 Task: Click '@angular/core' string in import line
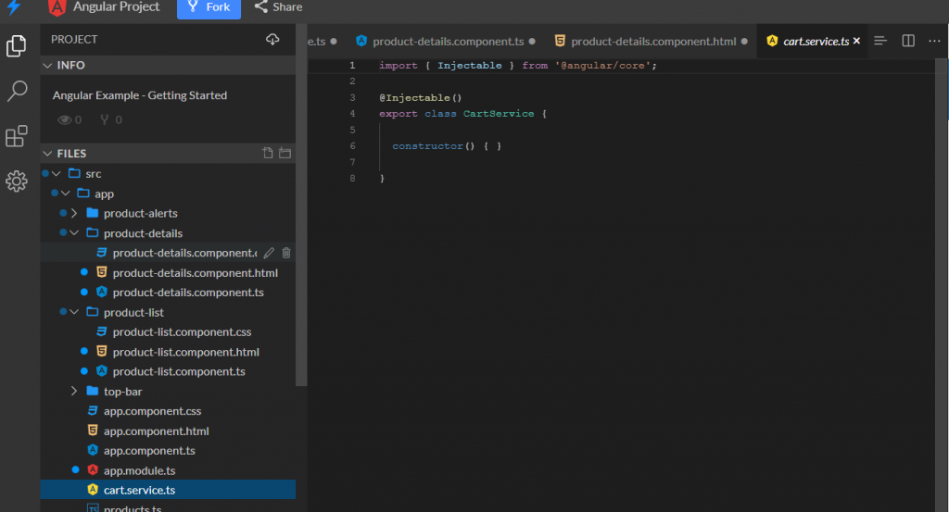pos(602,66)
